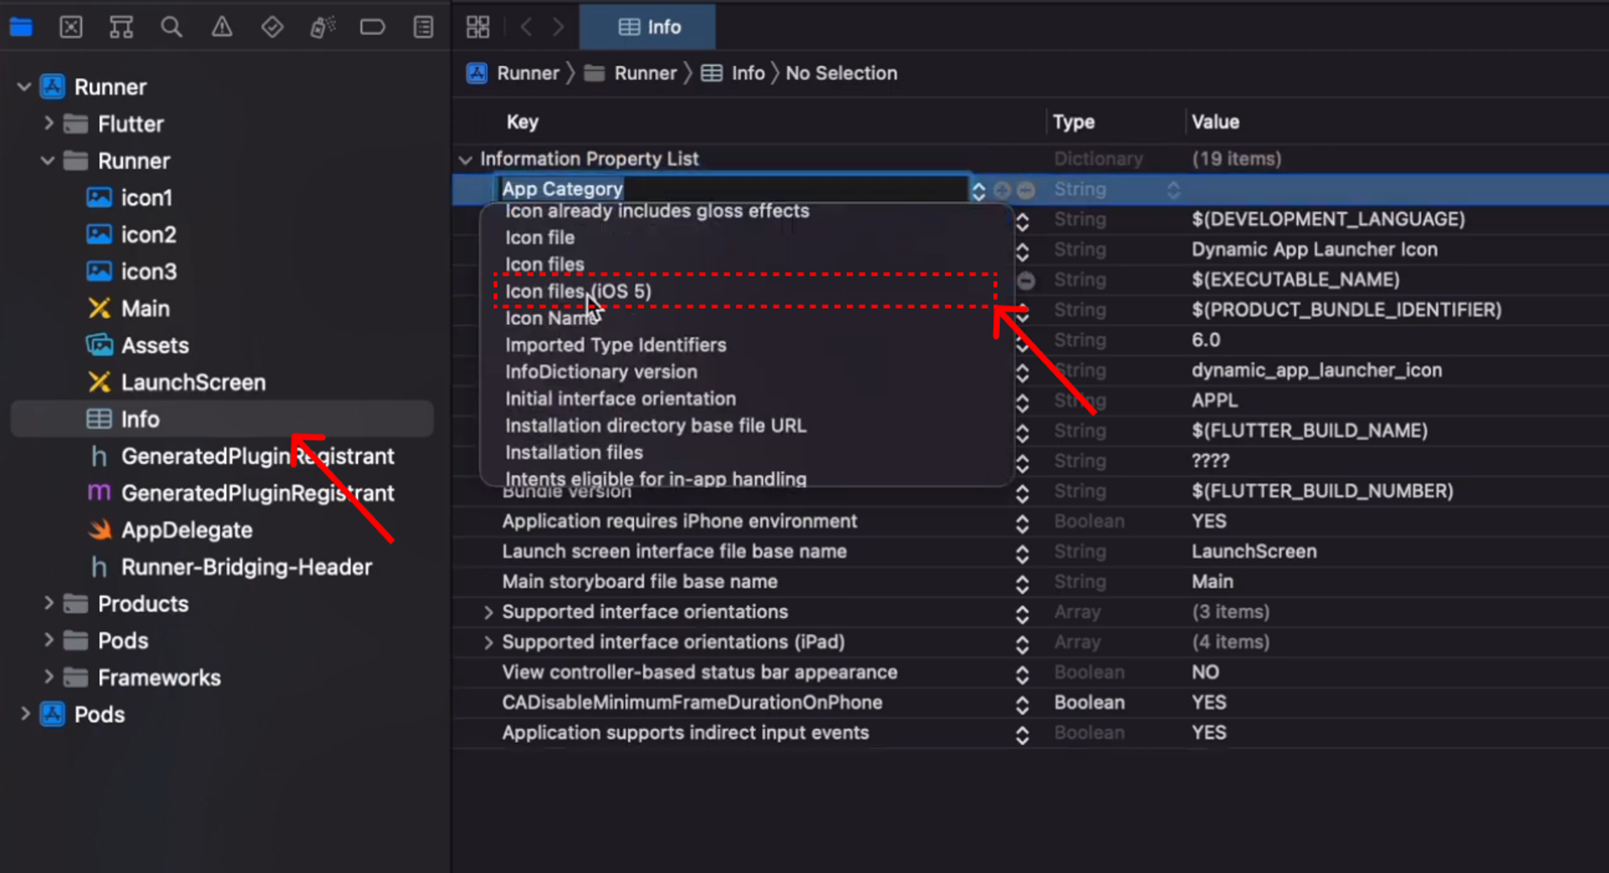This screenshot has height=873, width=1609.
Task: Click the Runner folder breadcrumb
Action: [631, 73]
